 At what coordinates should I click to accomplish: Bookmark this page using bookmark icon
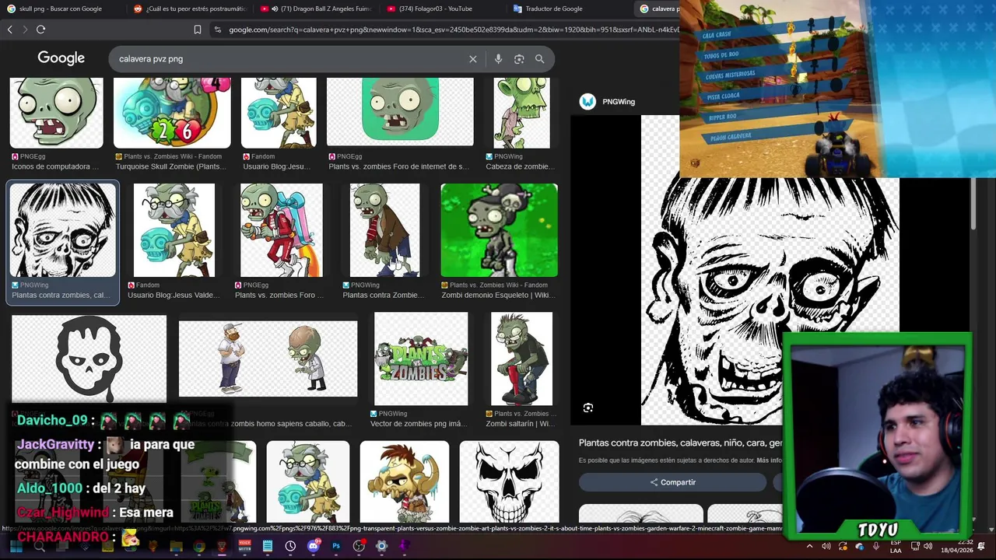point(198,30)
